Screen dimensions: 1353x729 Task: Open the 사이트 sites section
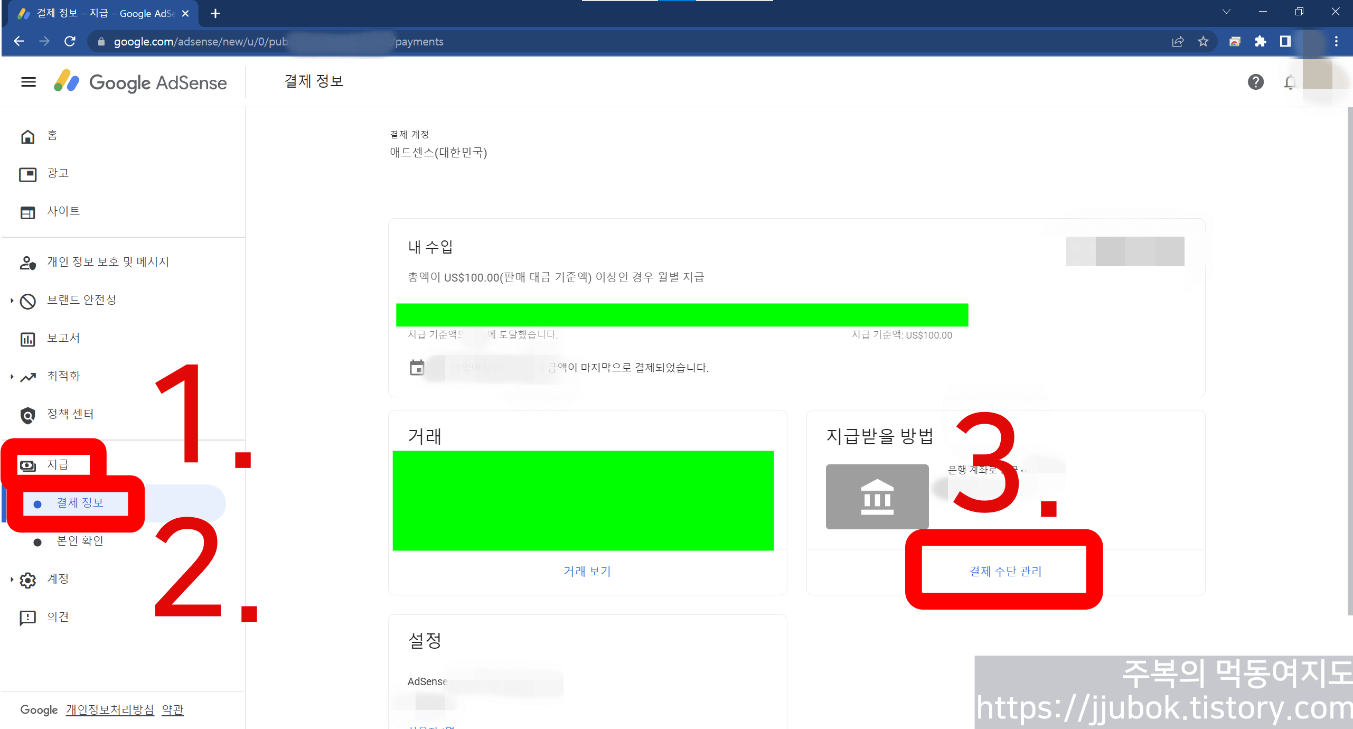point(27,211)
